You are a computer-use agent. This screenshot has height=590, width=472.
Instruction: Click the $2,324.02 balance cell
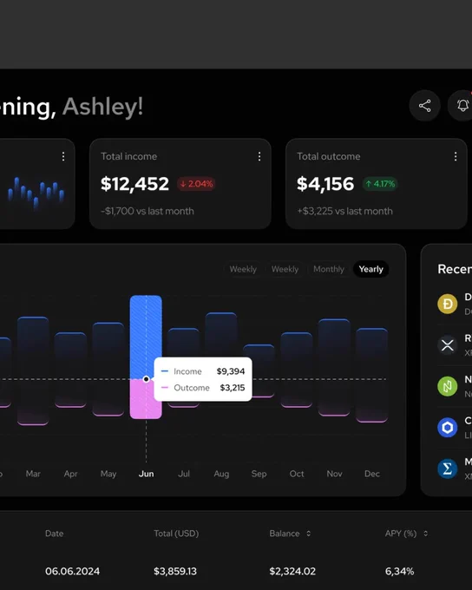coord(292,571)
